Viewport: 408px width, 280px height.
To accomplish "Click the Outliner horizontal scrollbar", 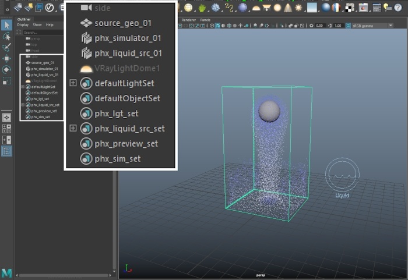I will pos(64,275).
